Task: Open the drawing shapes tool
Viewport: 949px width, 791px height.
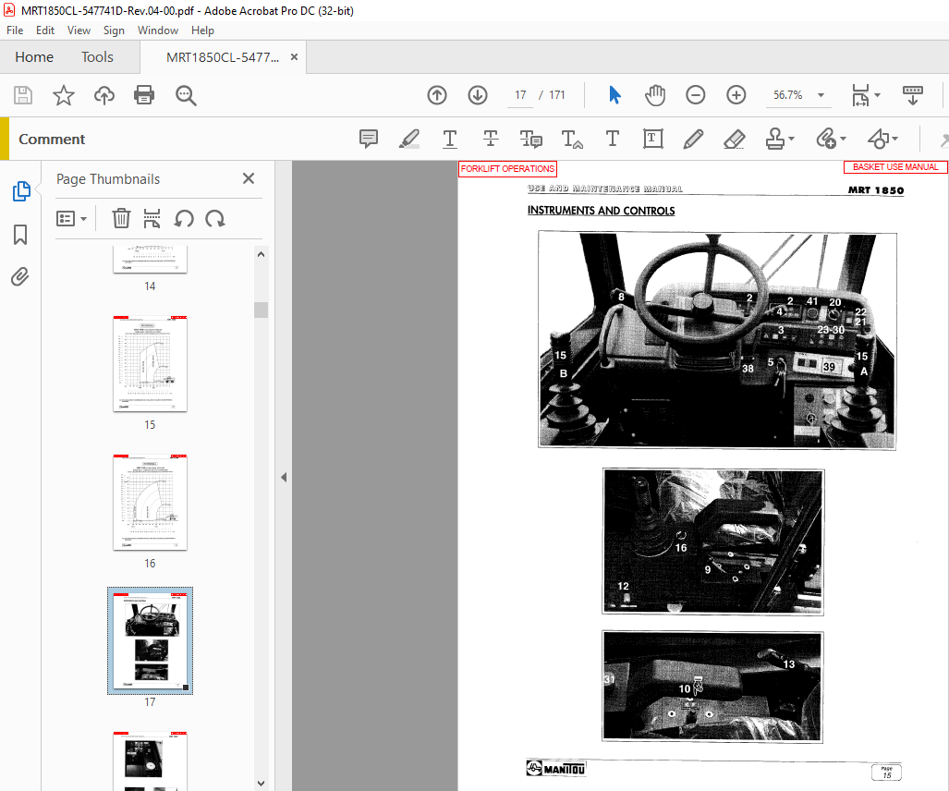Action: point(882,139)
